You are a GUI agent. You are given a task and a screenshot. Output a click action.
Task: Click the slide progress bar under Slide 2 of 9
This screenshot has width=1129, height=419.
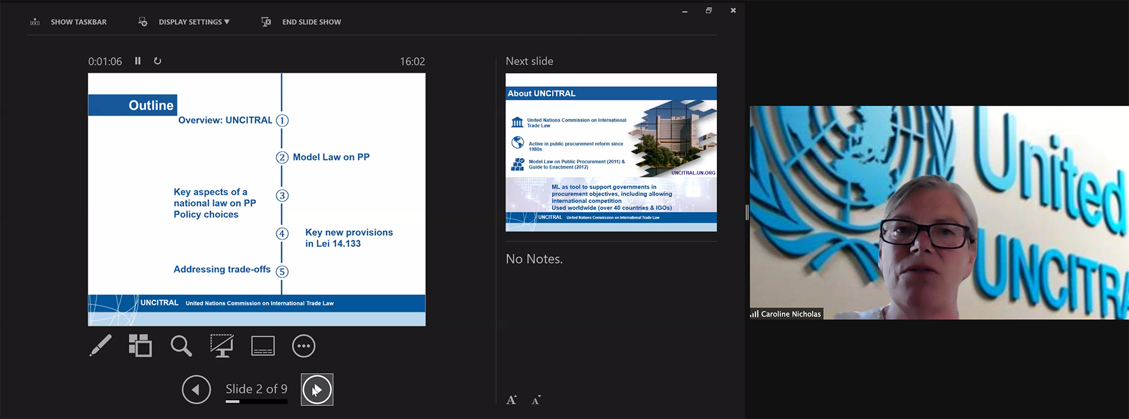256,402
